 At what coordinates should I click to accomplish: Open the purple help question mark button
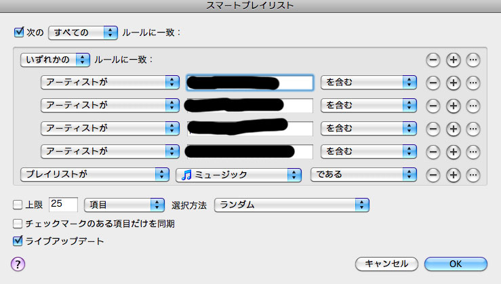(18, 264)
